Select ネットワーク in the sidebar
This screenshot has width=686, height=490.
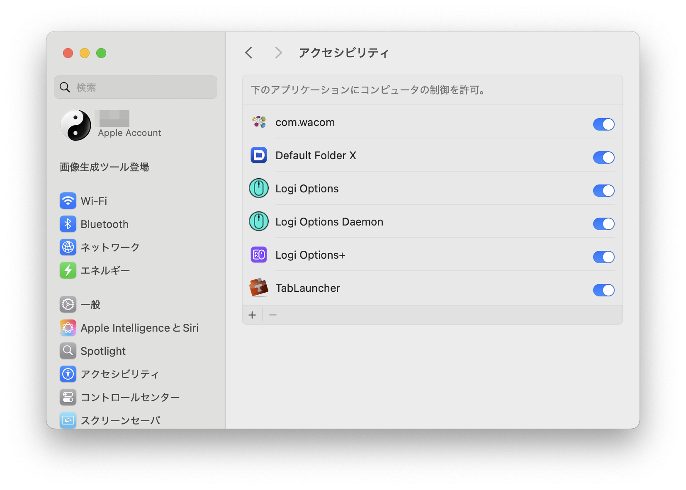click(110, 247)
